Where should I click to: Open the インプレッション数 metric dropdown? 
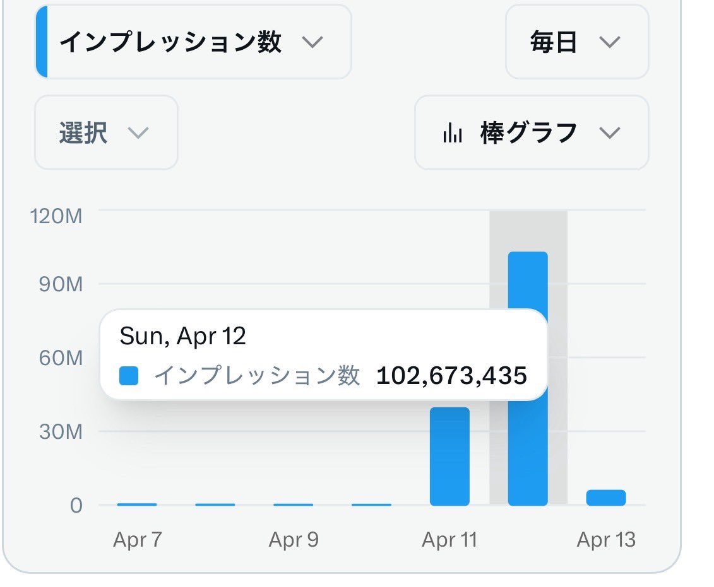(193, 42)
